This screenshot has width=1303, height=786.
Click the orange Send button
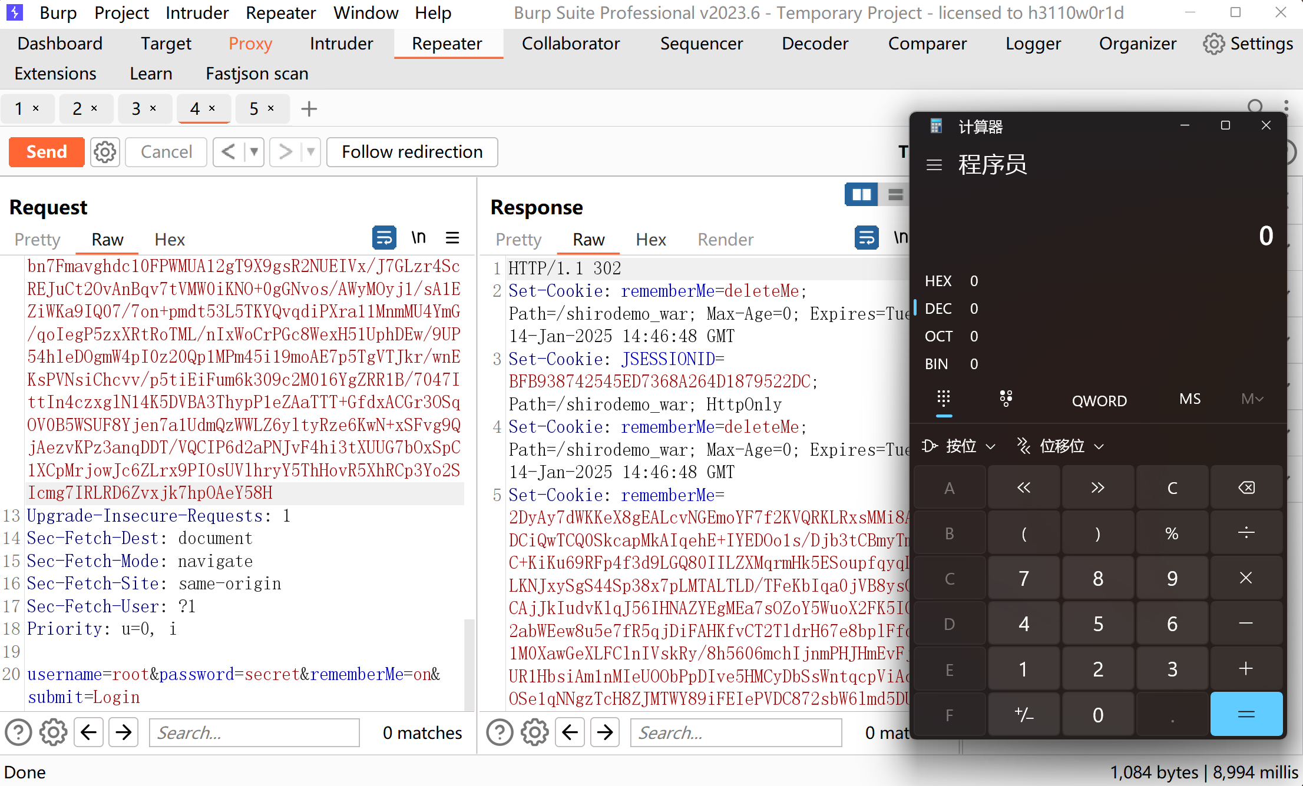coord(47,152)
